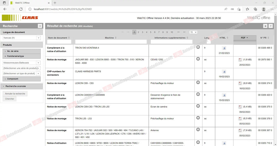Image resolution: width=277 pixels, height=146 pixels.
Task: Expand Recherche avancée section
Action: pos(22,86)
